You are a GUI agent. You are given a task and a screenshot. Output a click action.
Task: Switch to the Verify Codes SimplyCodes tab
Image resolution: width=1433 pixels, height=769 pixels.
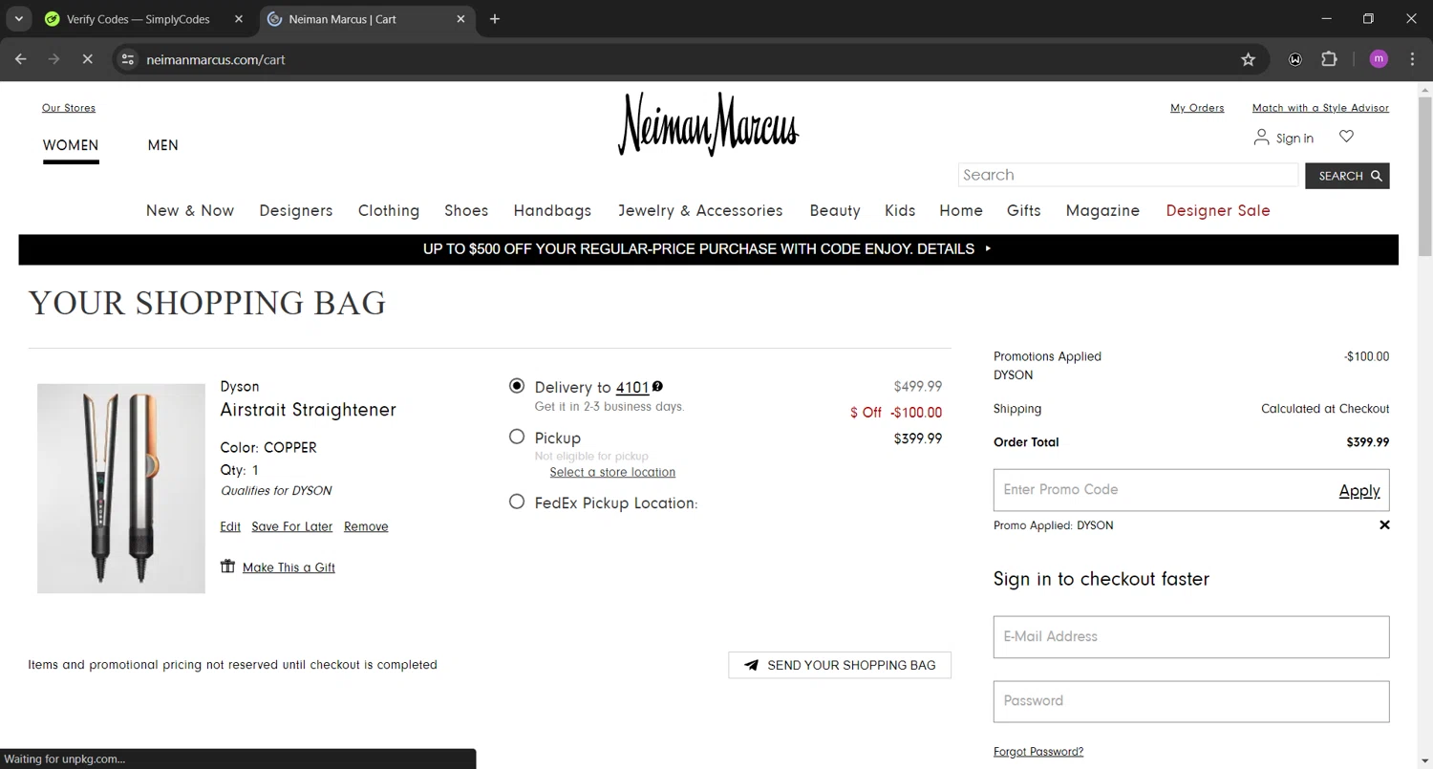click(138, 19)
